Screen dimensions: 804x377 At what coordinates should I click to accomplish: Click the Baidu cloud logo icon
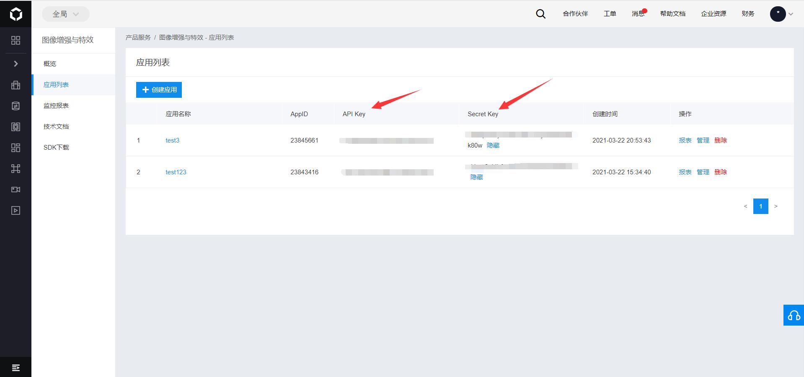[x=16, y=14]
